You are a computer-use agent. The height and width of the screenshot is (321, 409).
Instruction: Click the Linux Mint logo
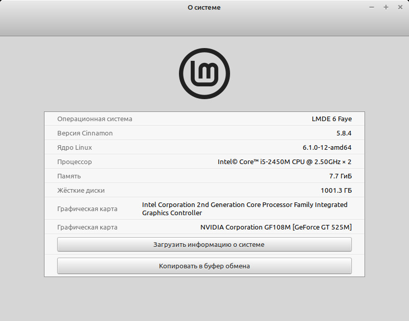click(204, 74)
